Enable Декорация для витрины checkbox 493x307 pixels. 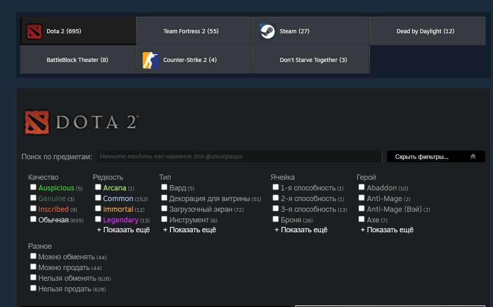point(164,198)
